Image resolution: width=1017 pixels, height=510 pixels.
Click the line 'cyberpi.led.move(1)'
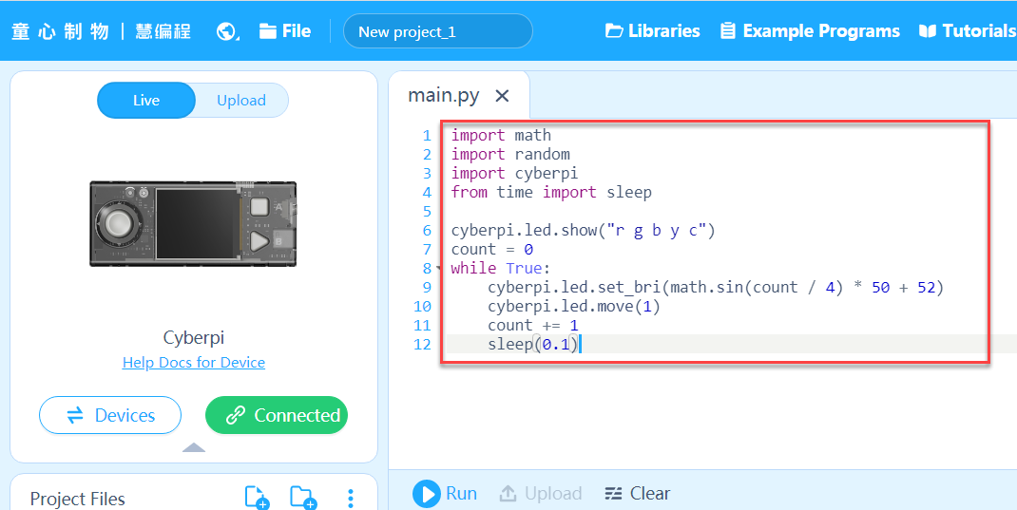574,306
